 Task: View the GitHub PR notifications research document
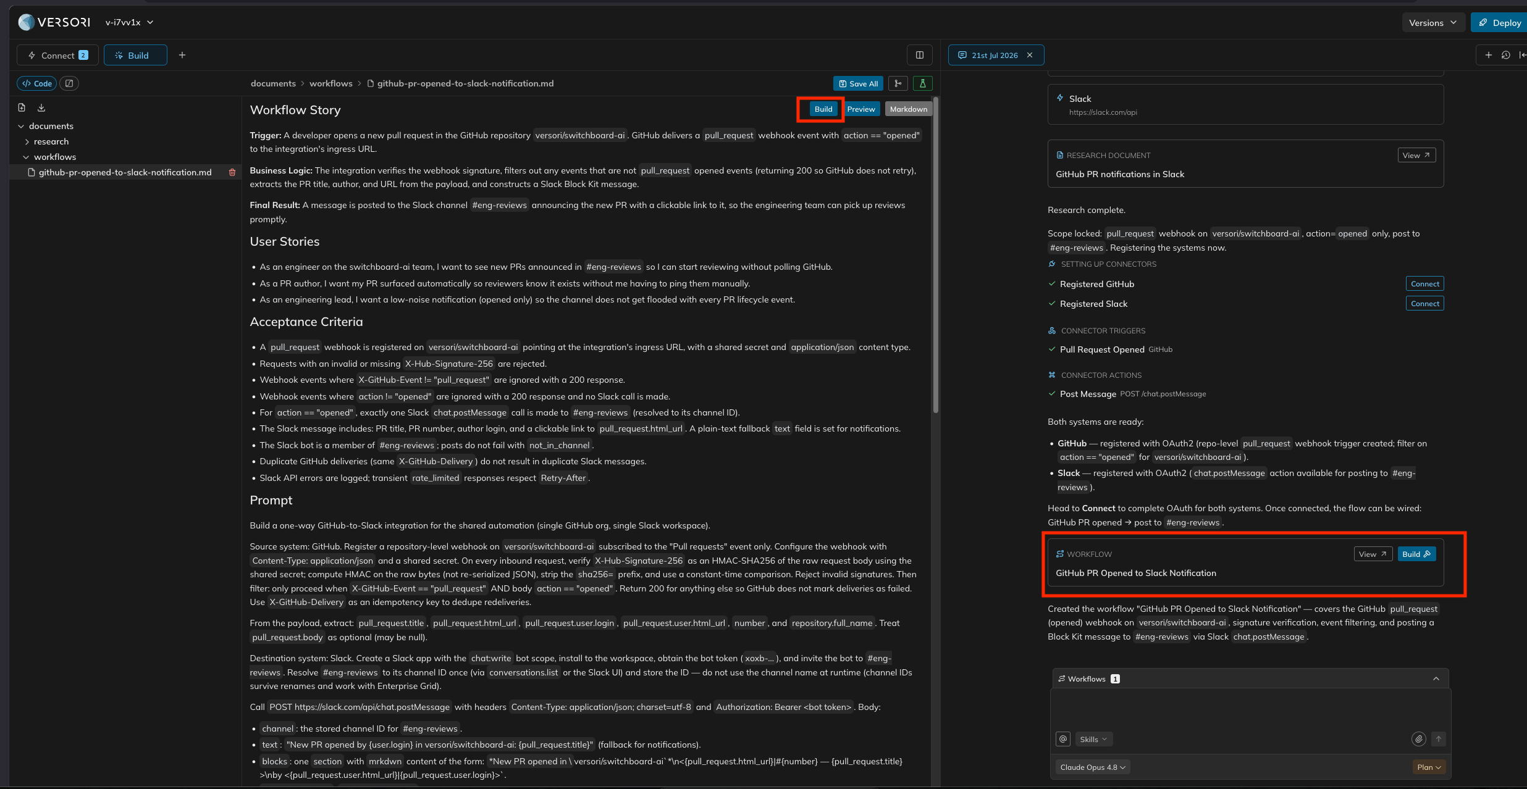click(1416, 155)
